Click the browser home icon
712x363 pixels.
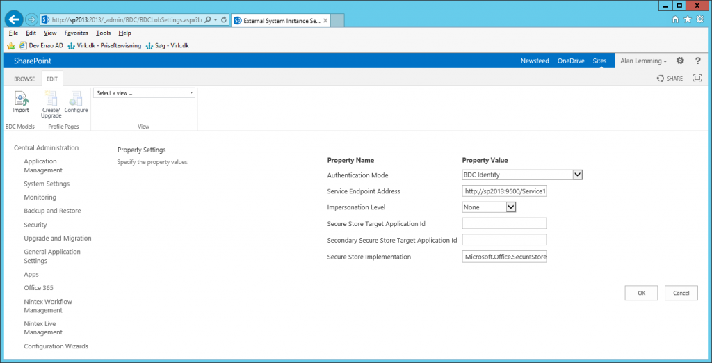675,19
